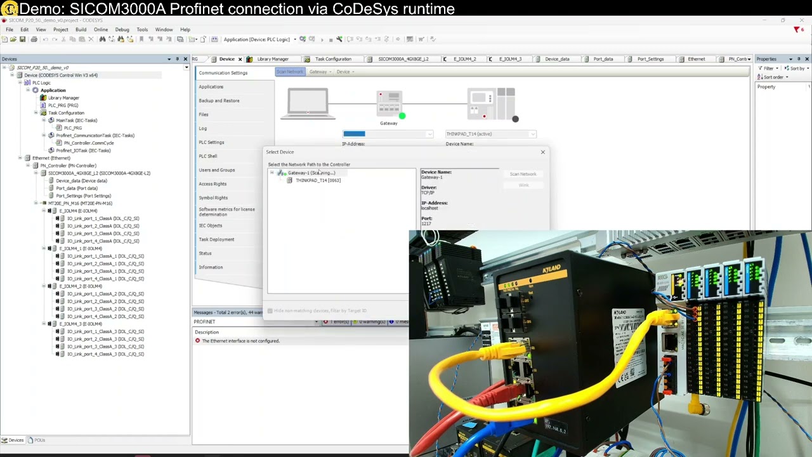Toggle 'Hide non-matching devices' checkbox
Viewport: 812px width, 457px height.
(270, 311)
